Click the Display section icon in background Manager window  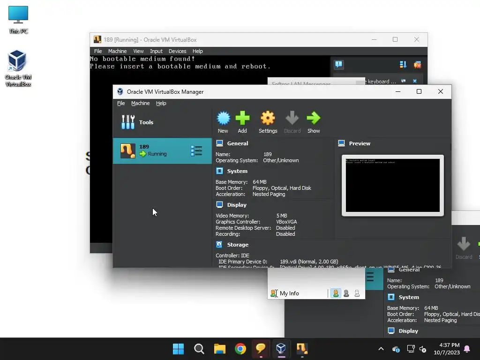(391, 330)
